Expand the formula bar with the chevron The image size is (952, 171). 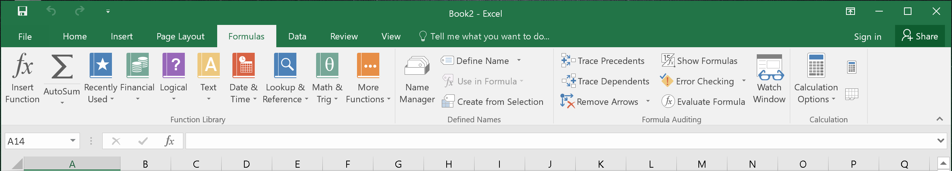tap(941, 141)
